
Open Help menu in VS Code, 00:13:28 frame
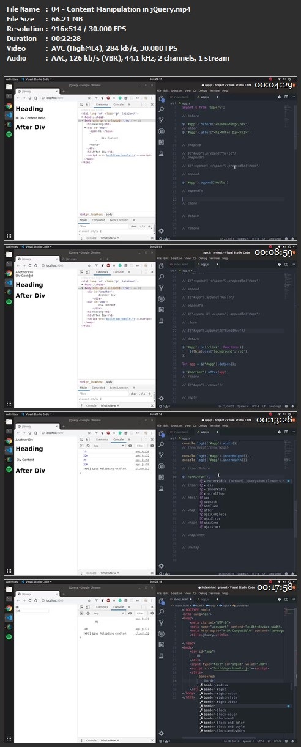(225, 425)
